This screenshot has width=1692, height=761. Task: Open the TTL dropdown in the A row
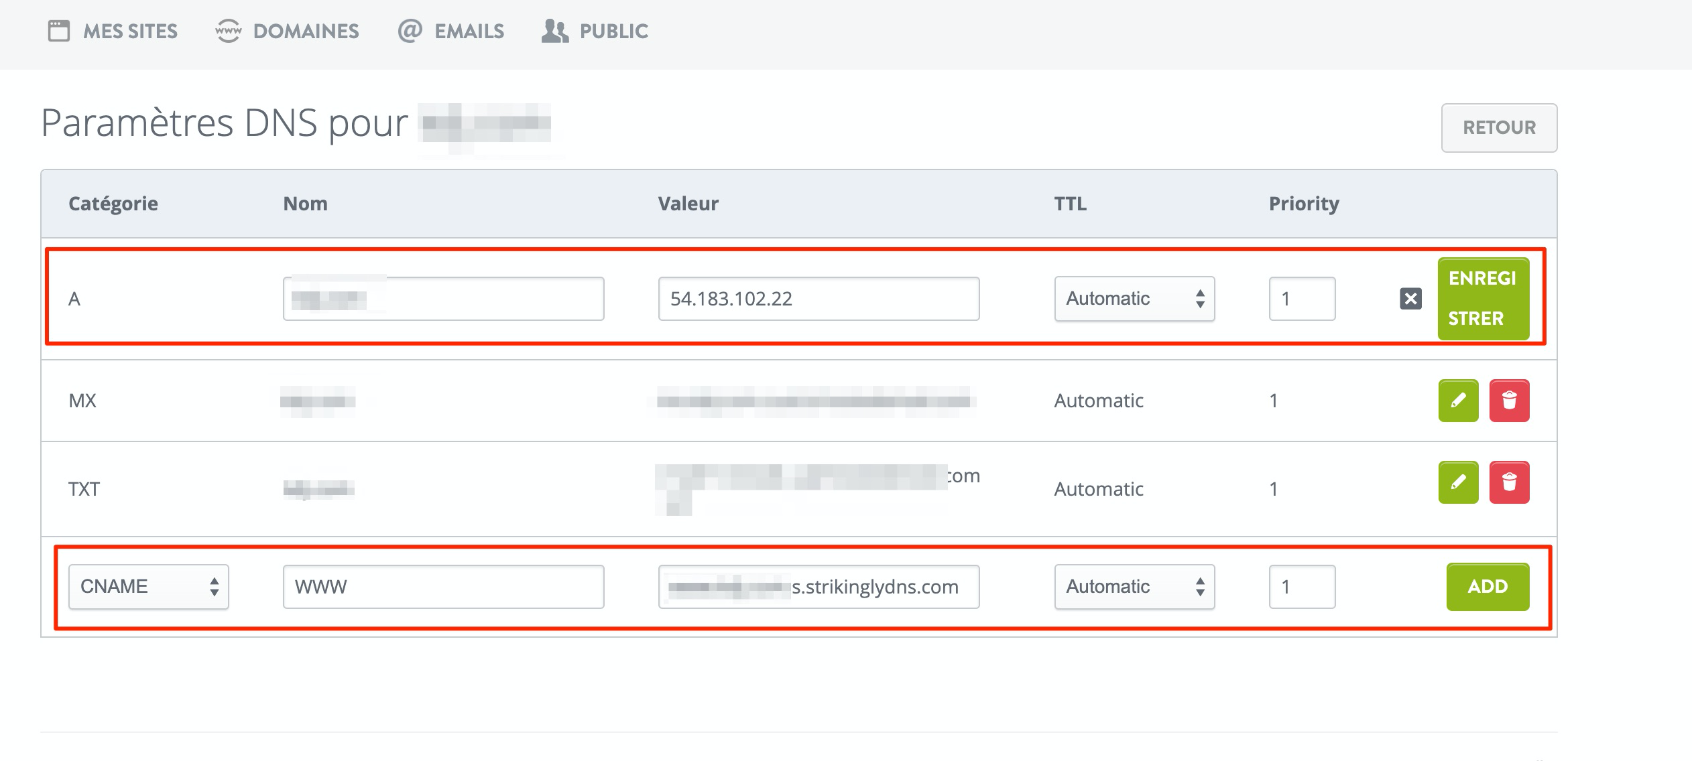(x=1134, y=299)
